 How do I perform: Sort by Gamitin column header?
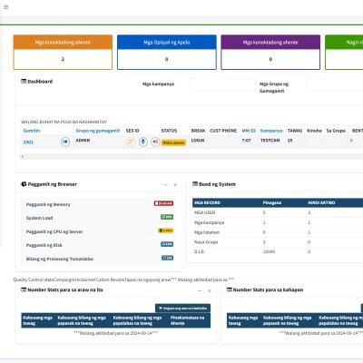coord(32,131)
